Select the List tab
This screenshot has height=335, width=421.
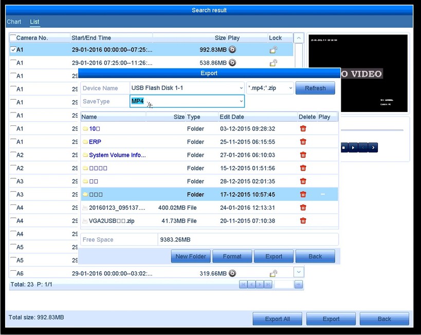coord(34,22)
